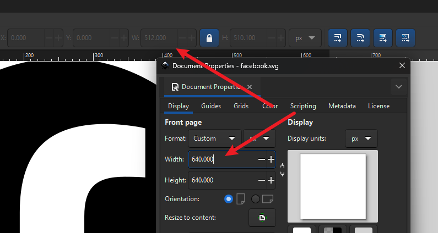438x233 pixels.
Task: Increase the X position value
Action: [x=58, y=37]
